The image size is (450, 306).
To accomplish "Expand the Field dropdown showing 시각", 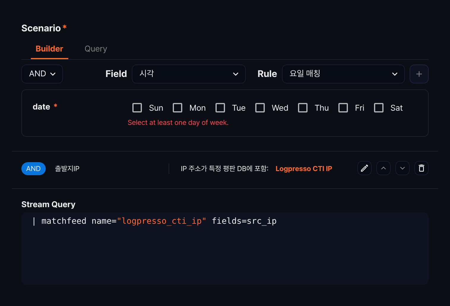I will [189, 74].
